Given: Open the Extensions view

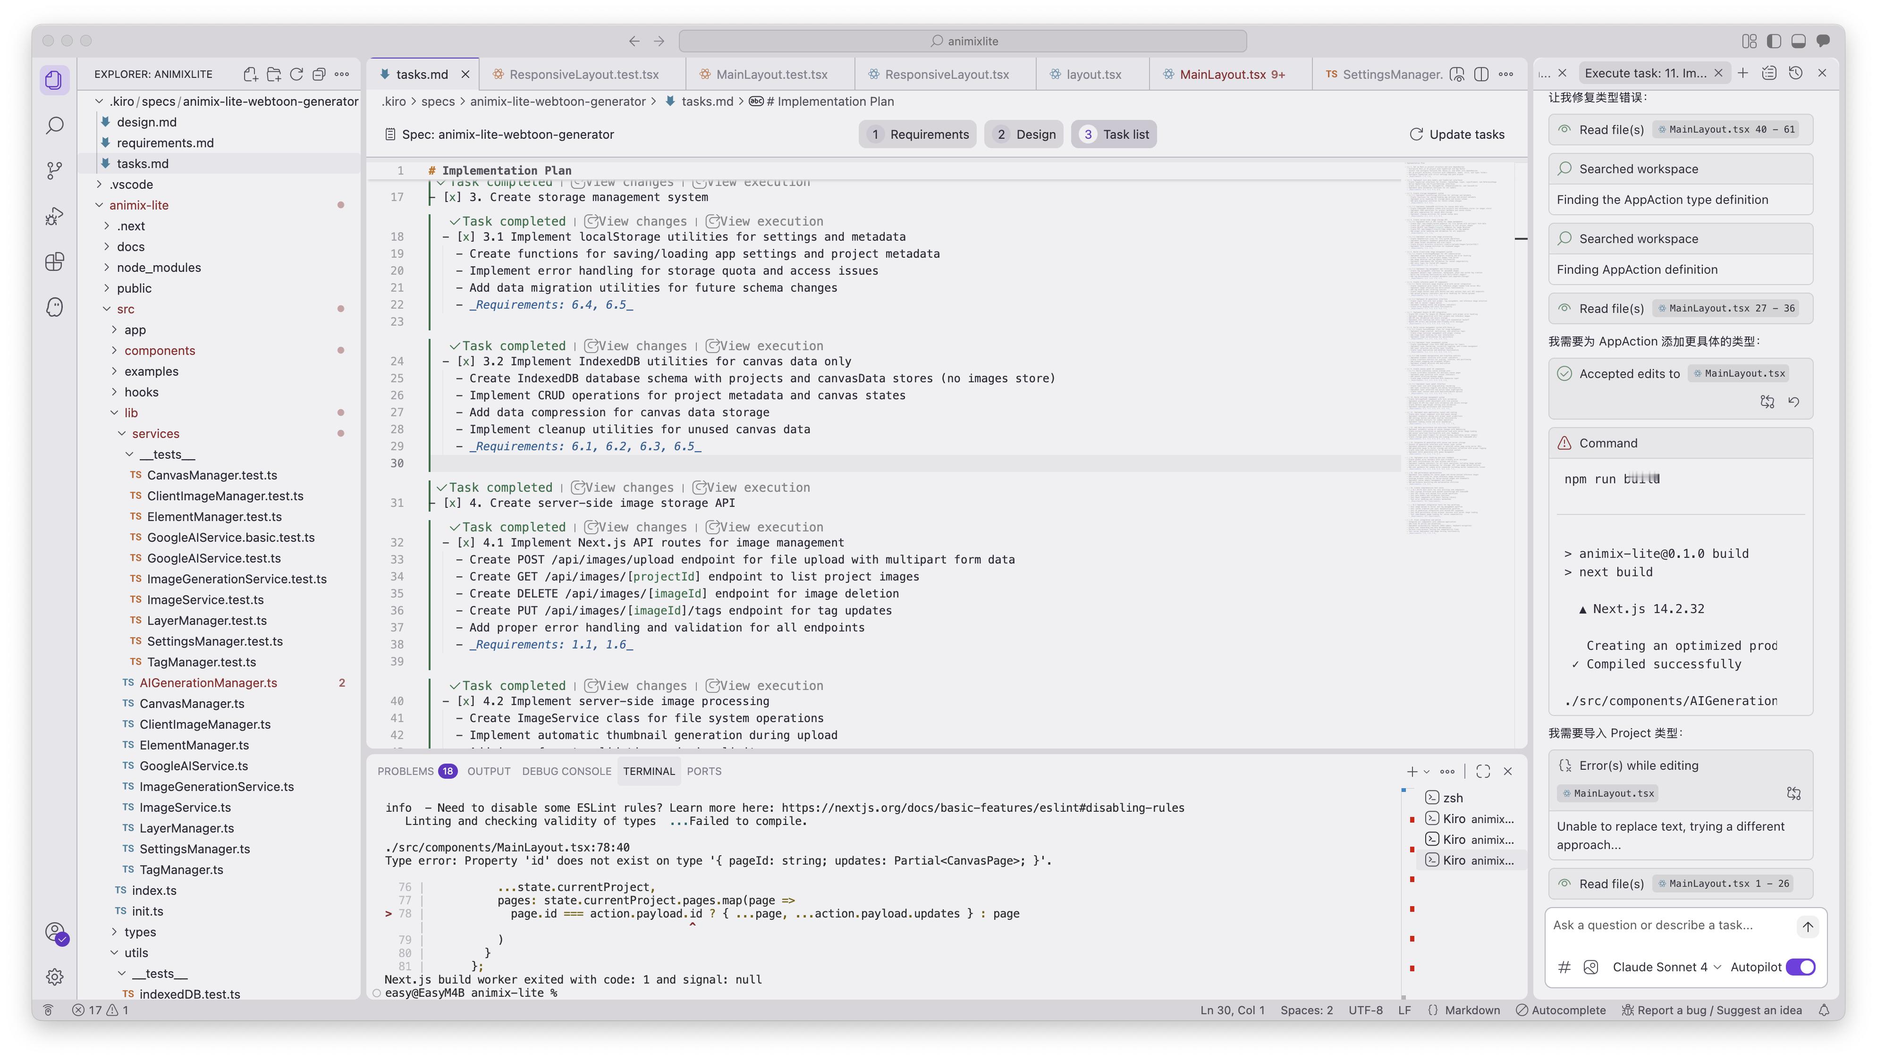Looking at the screenshot, I should (x=54, y=261).
